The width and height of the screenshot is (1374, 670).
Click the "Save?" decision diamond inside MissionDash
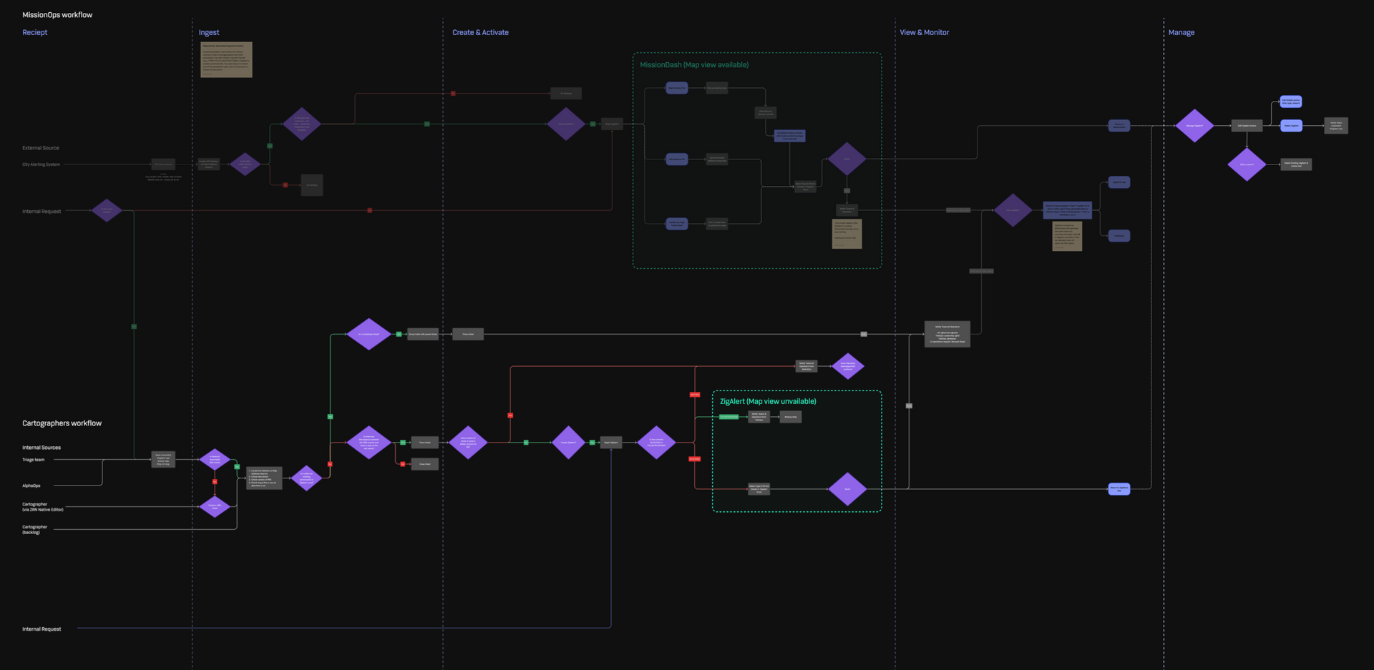(847, 159)
